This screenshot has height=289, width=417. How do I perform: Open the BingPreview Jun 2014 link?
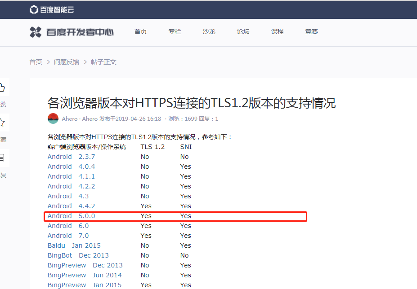85,275
